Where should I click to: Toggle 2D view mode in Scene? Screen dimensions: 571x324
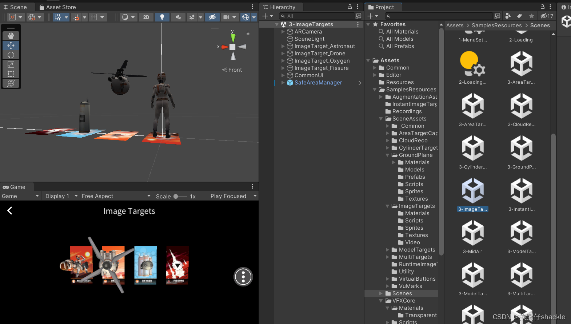pyautogui.click(x=146, y=17)
